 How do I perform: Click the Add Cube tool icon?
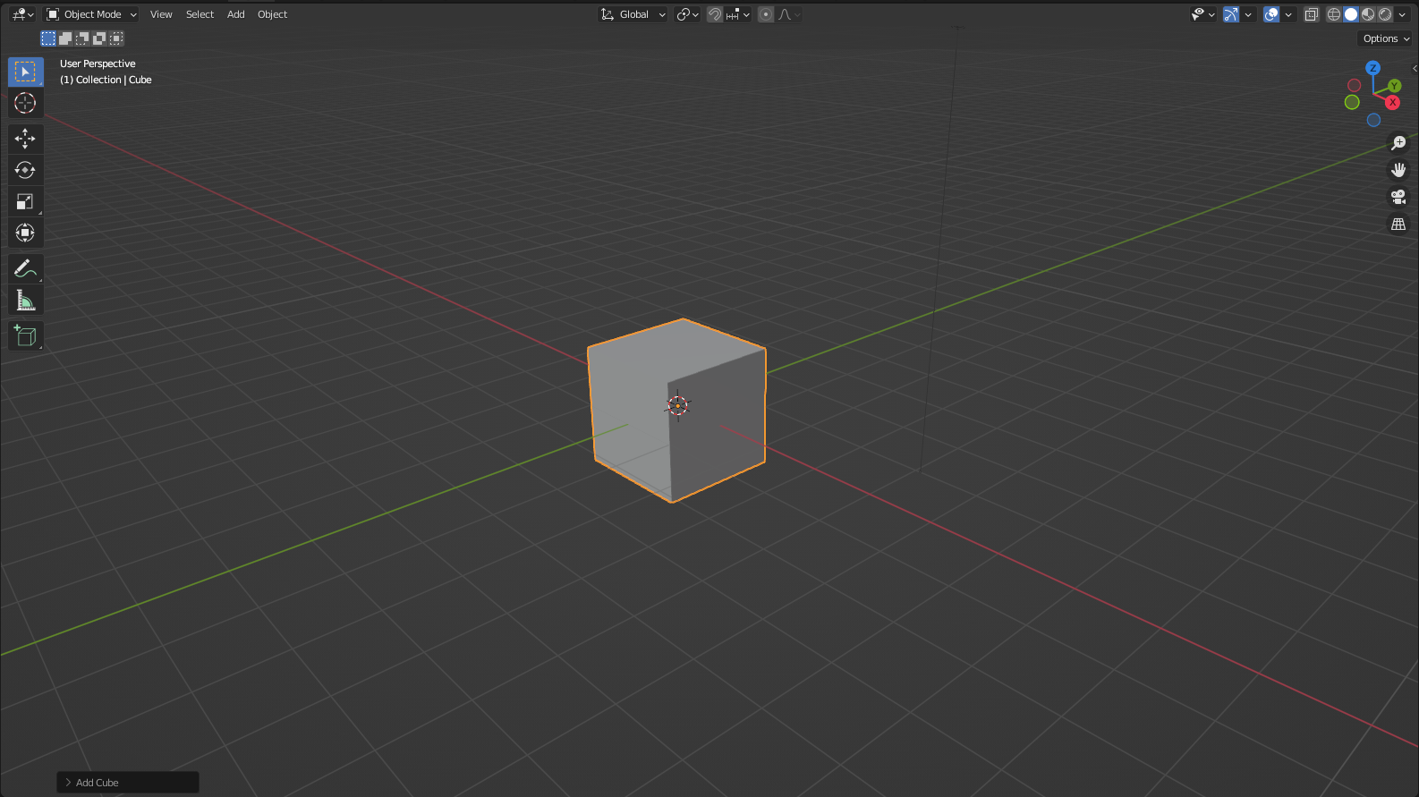(x=25, y=336)
